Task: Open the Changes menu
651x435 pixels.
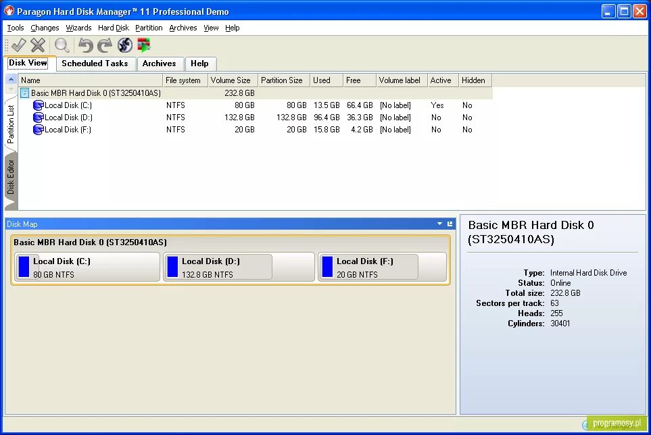Action: 45,28
